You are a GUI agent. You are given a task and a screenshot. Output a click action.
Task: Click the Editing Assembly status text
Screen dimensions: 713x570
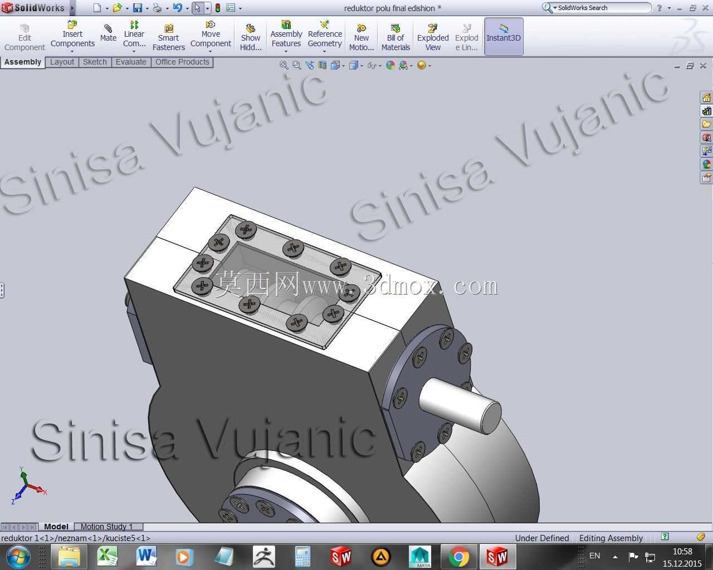point(611,538)
